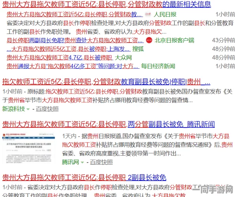
Task: Open result titled 两分管副县长被免_腾讯新闻
Action: [x=108, y=124]
